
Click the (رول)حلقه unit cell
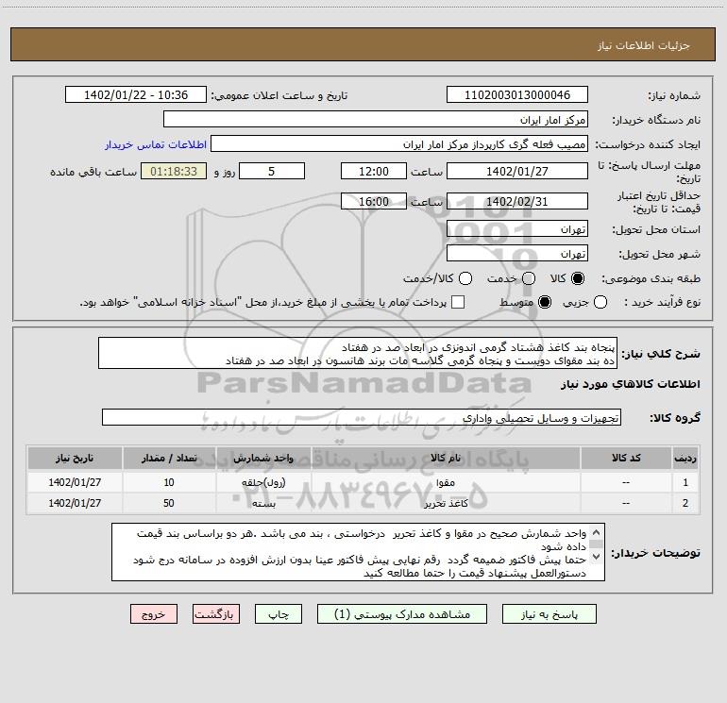click(263, 482)
